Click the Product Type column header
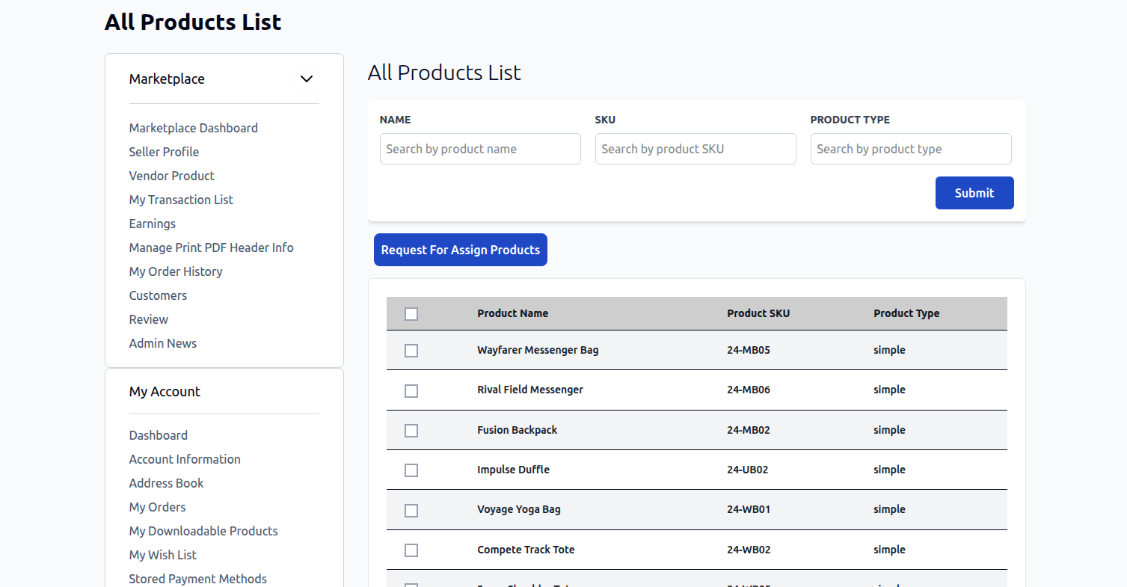 (x=906, y=313)
